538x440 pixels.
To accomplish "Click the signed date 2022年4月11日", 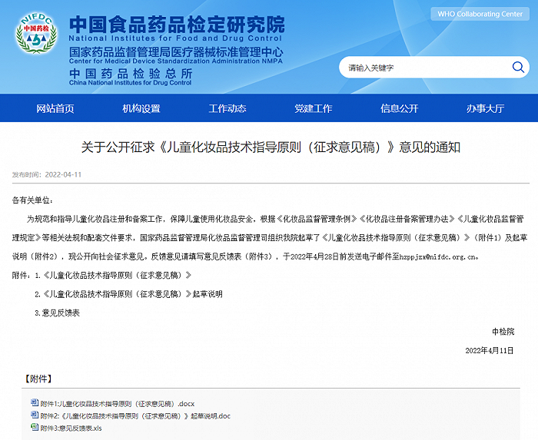I will (490, 351).
